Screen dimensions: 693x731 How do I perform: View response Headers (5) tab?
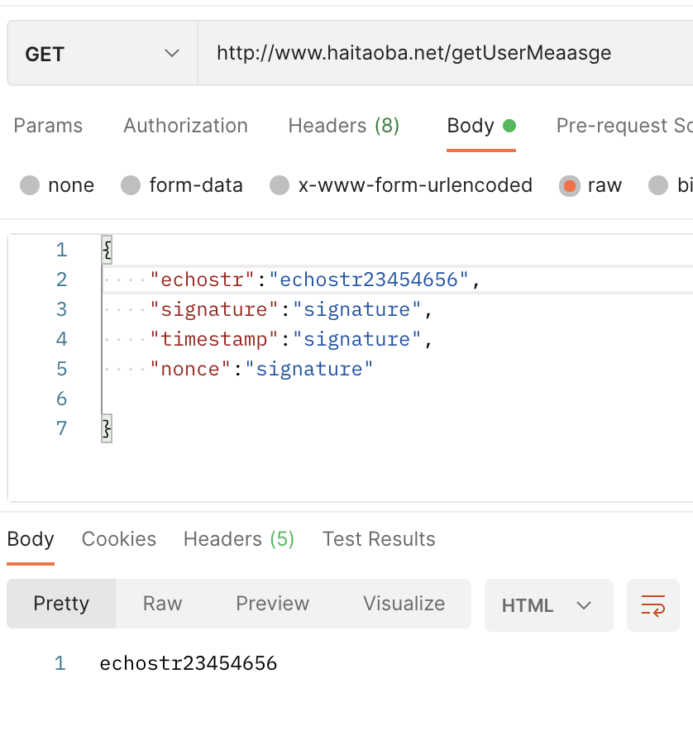[238, 539]
